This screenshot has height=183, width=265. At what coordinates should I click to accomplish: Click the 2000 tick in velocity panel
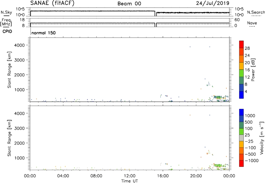click(20, 143)
